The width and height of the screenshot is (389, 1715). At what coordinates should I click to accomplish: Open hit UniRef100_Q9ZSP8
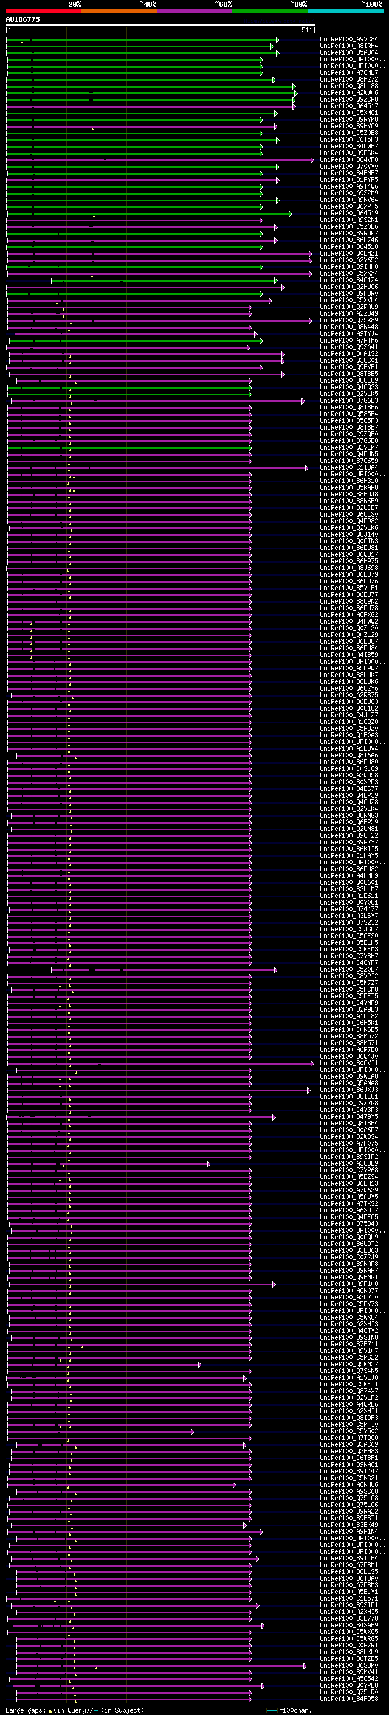click(349, 99)
